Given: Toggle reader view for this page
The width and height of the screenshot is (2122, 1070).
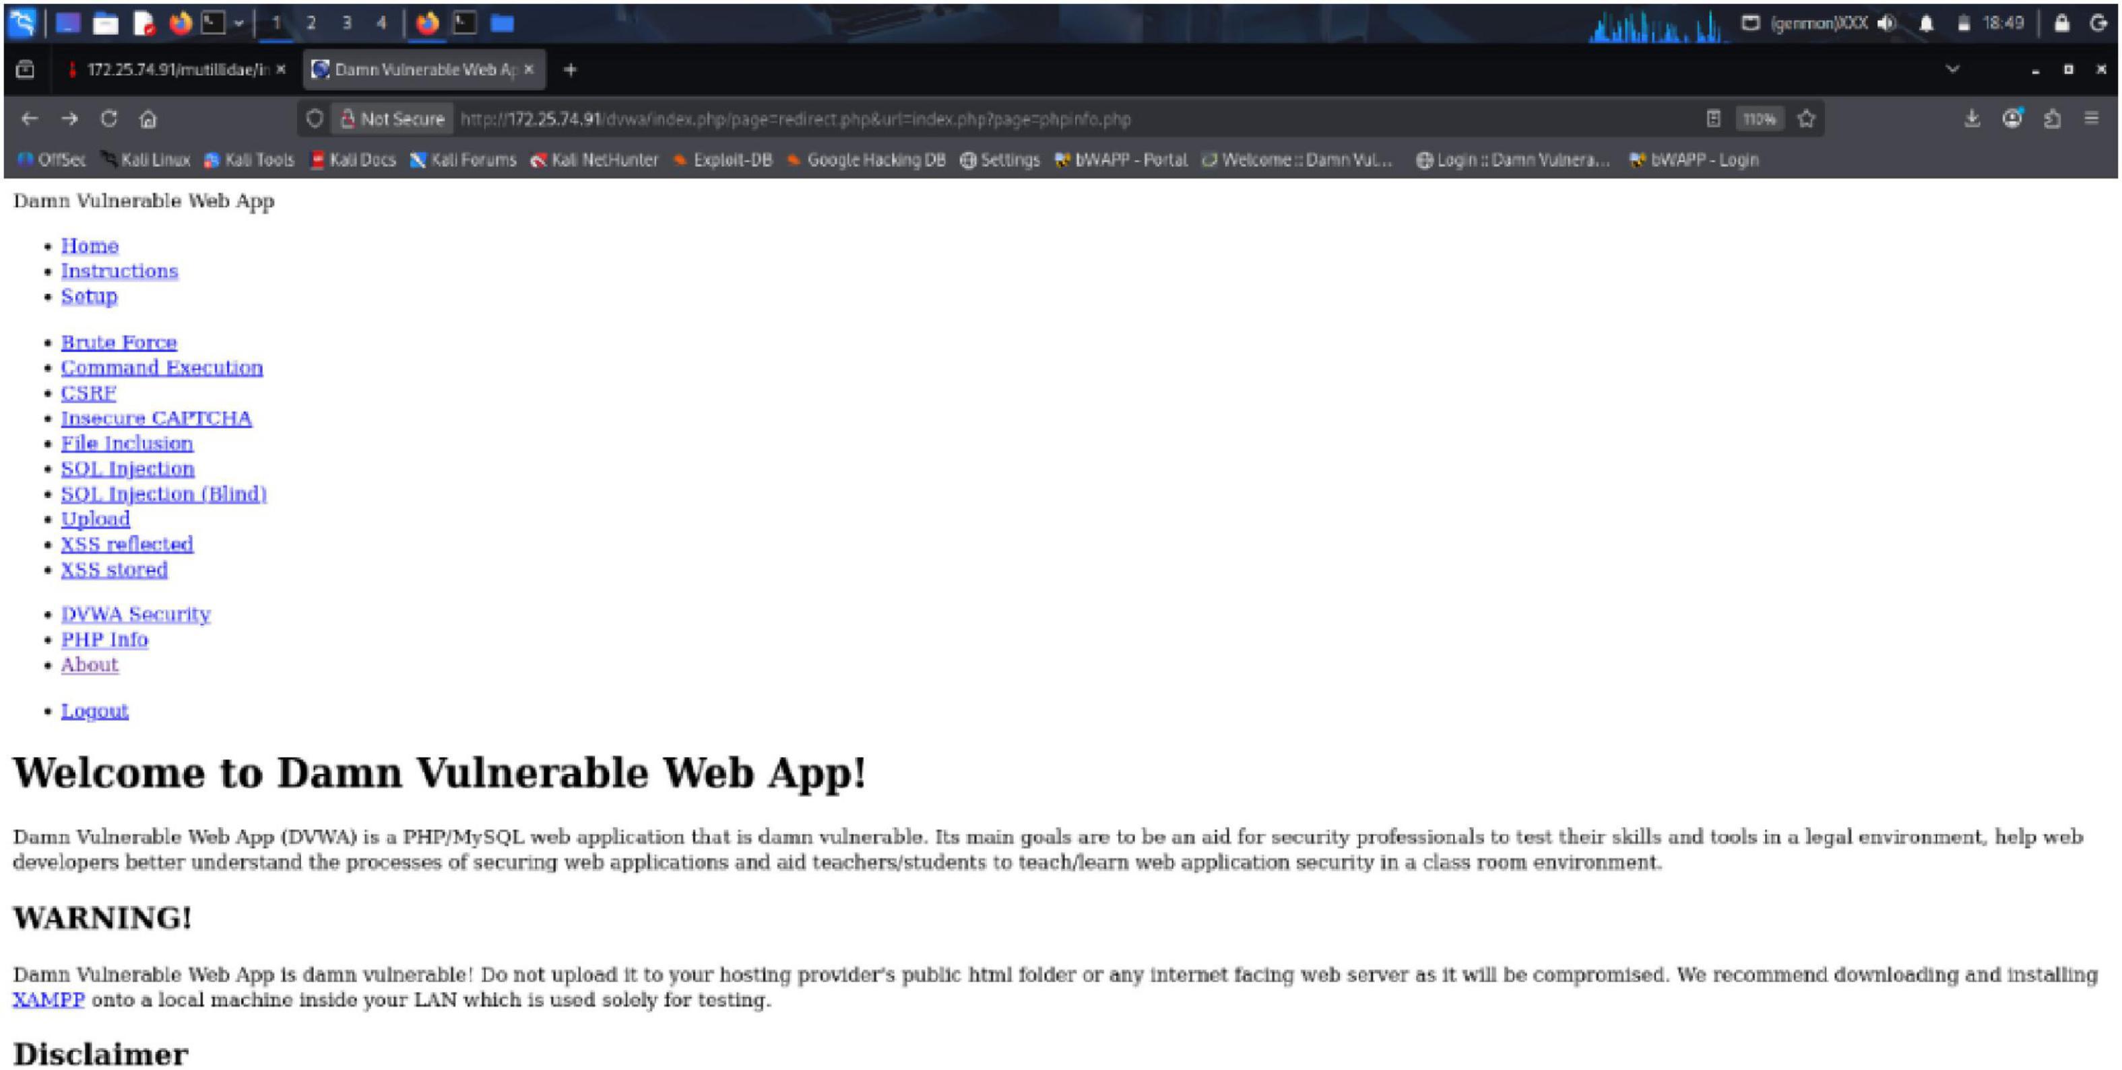Looking at the screenshot, I should (1713, 119).
